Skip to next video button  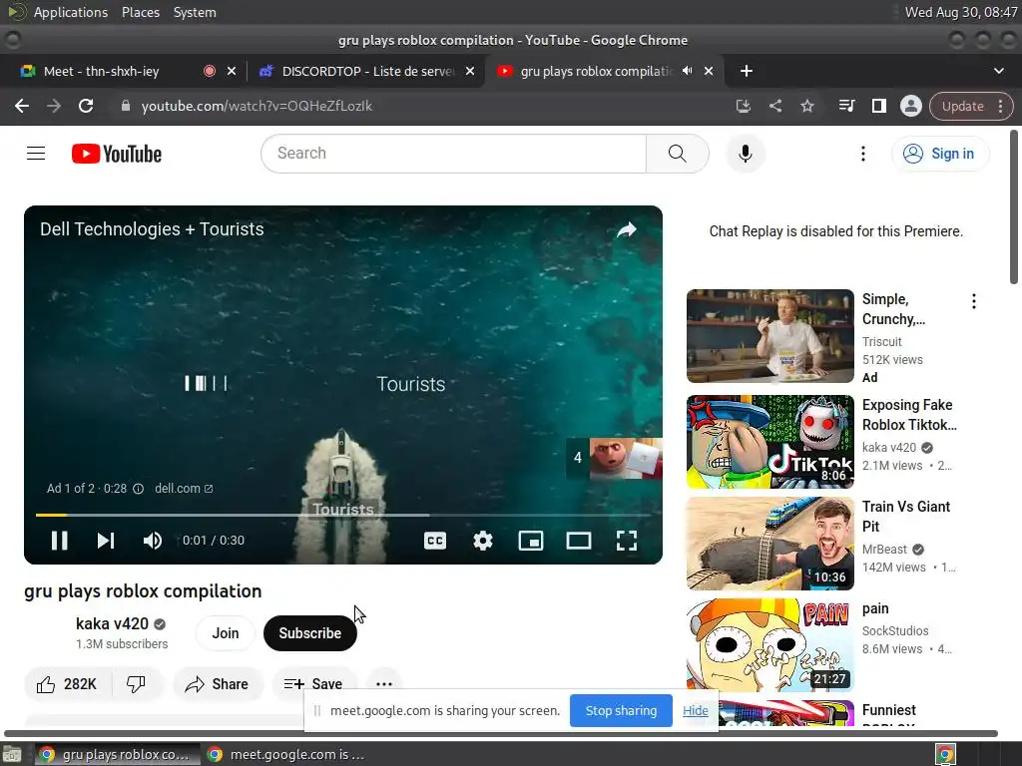[x=106, y=540]
